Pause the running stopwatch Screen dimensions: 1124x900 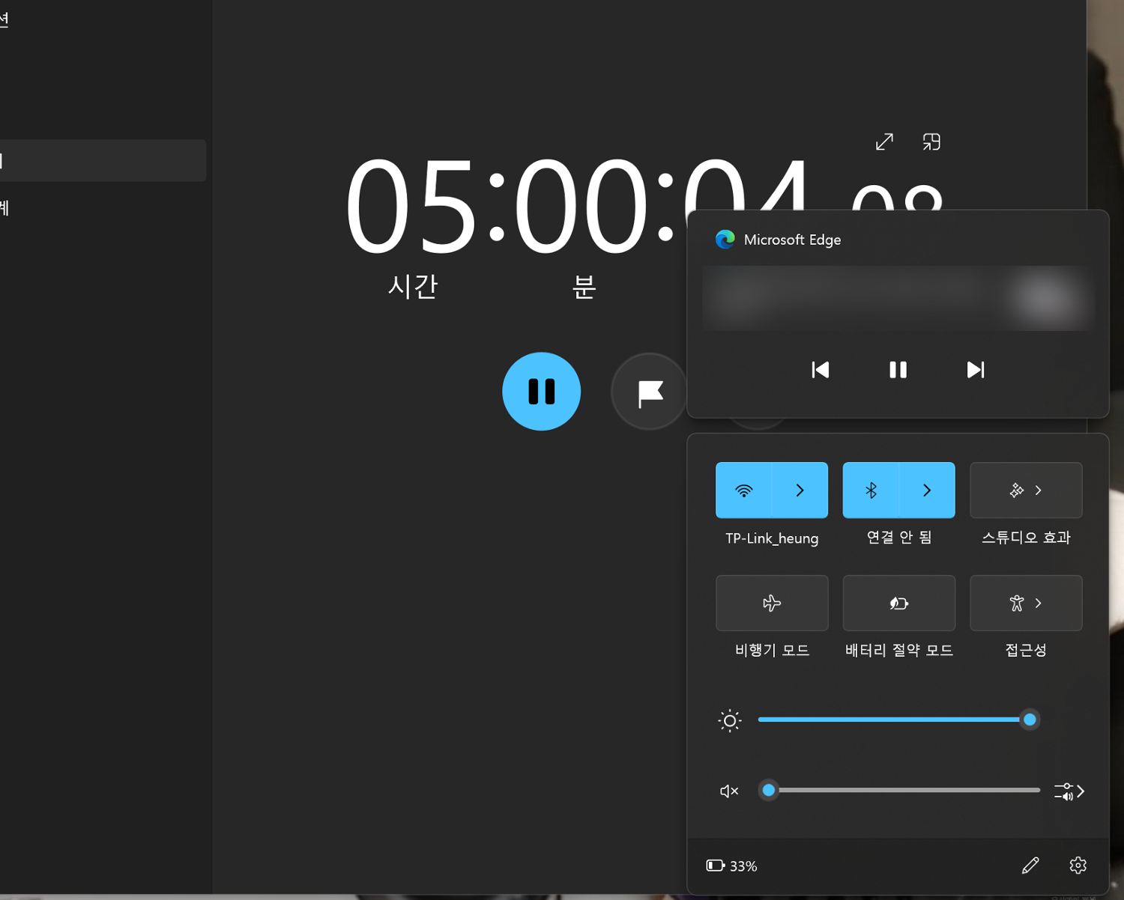pos(541,392)
